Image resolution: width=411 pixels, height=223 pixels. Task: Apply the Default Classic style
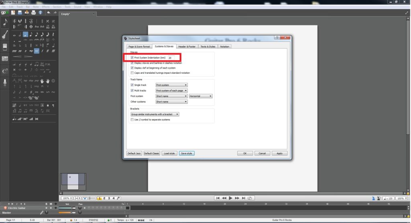tap(152, 153)
